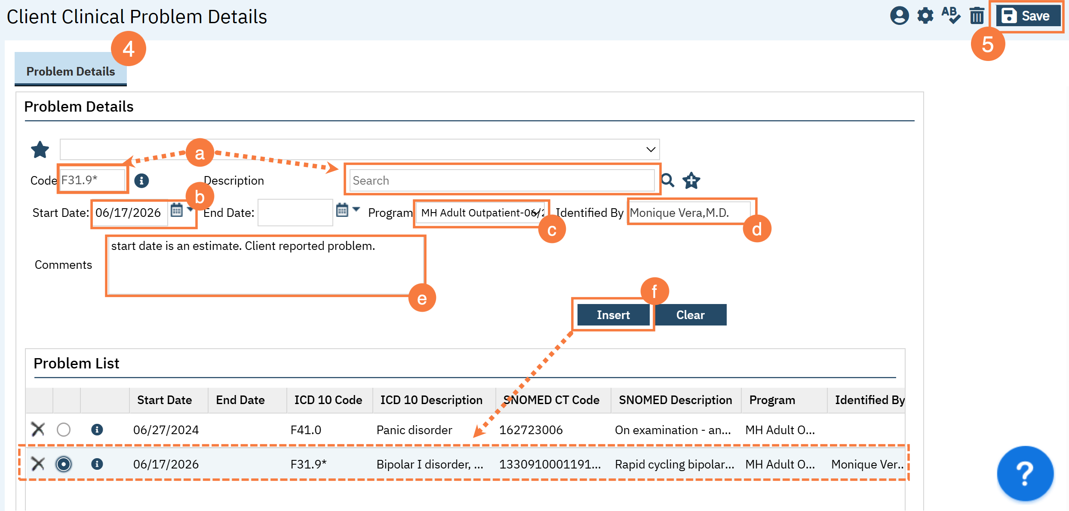Expand the Start Date dropdown arrow

pos(190,209)
